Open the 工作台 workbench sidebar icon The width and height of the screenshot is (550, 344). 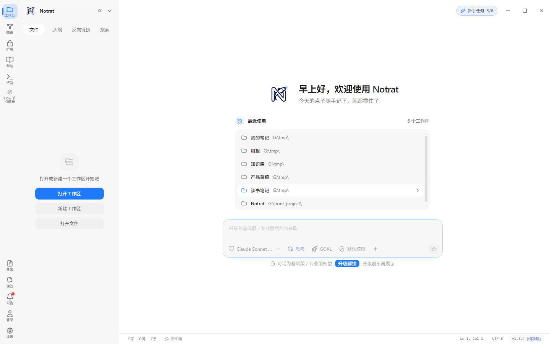pyautogui.click(x=10, y=11)
